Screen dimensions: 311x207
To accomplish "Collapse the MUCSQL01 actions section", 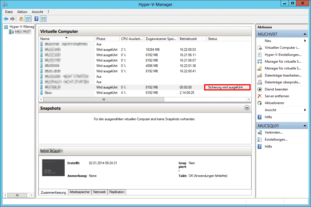I will [305, 126].
